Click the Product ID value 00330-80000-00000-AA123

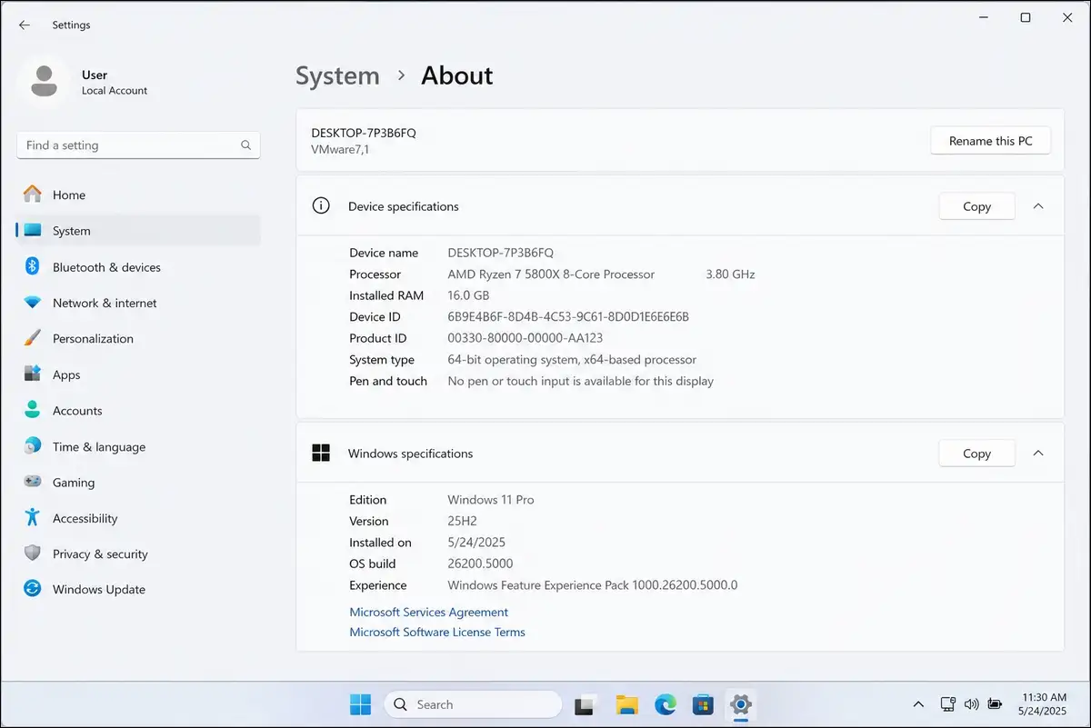pyautogui.click(x=525, y=338)
